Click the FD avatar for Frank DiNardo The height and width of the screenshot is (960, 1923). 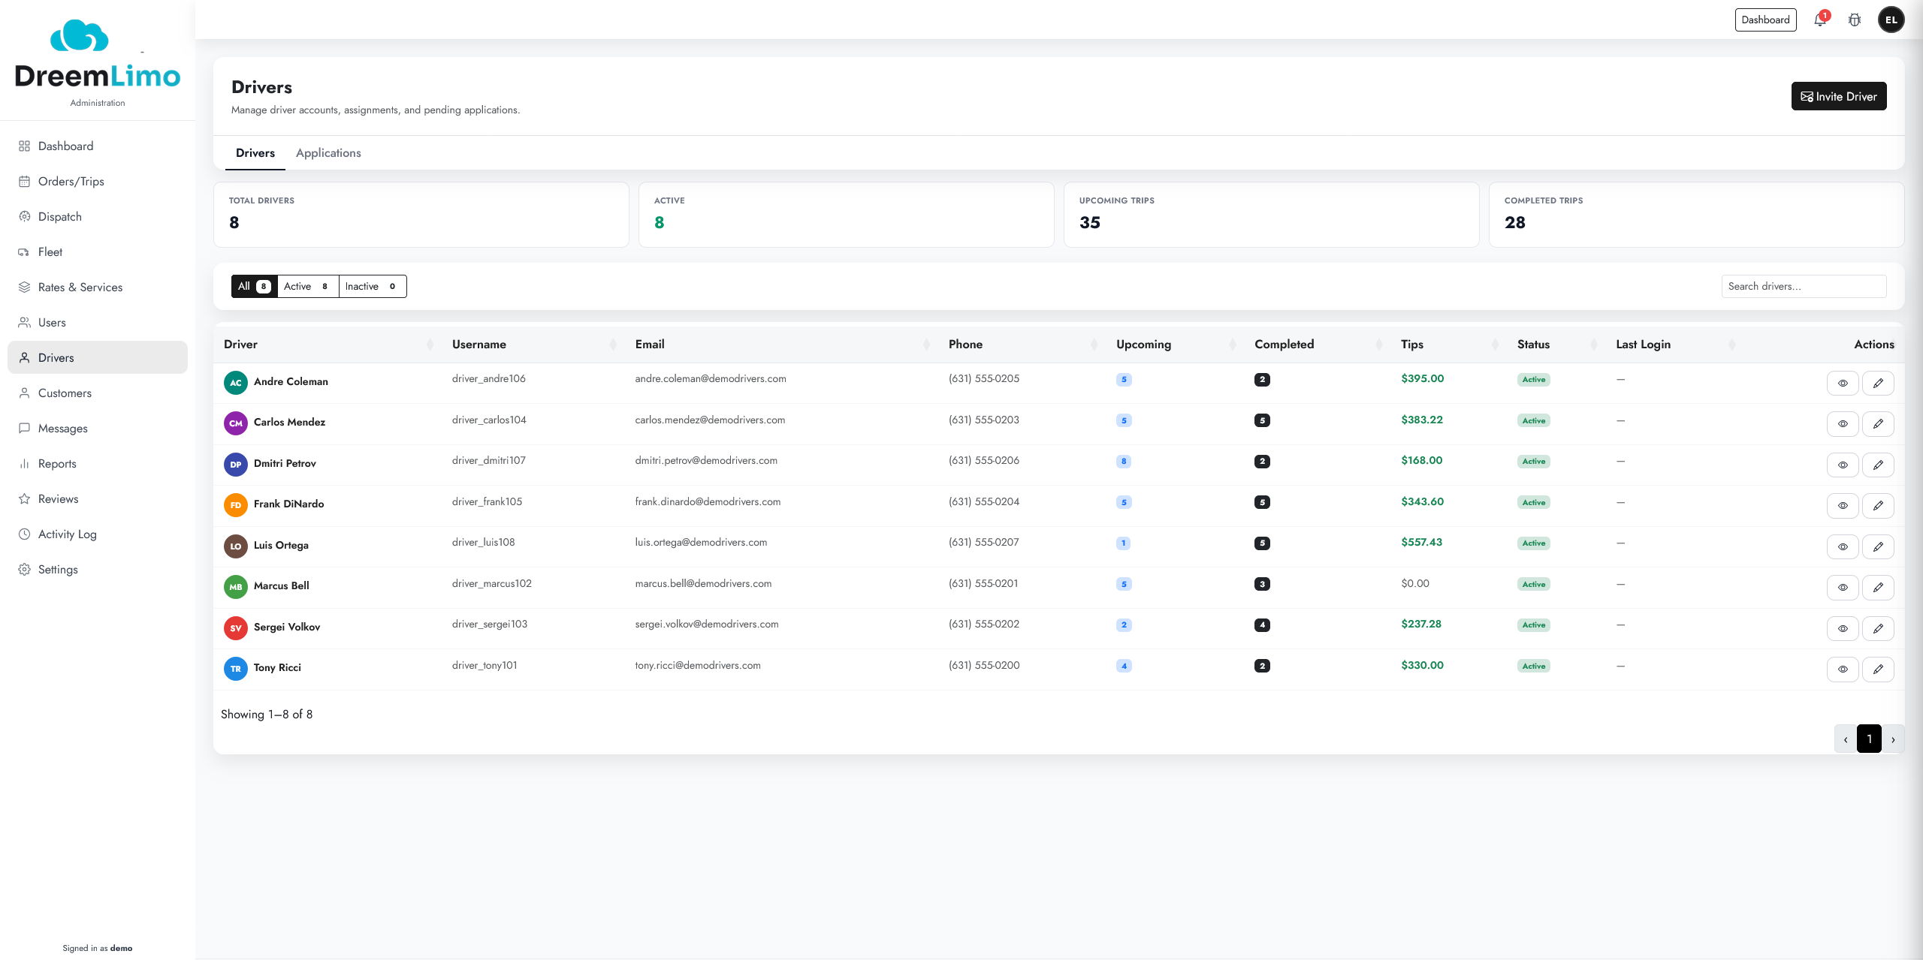236,505
